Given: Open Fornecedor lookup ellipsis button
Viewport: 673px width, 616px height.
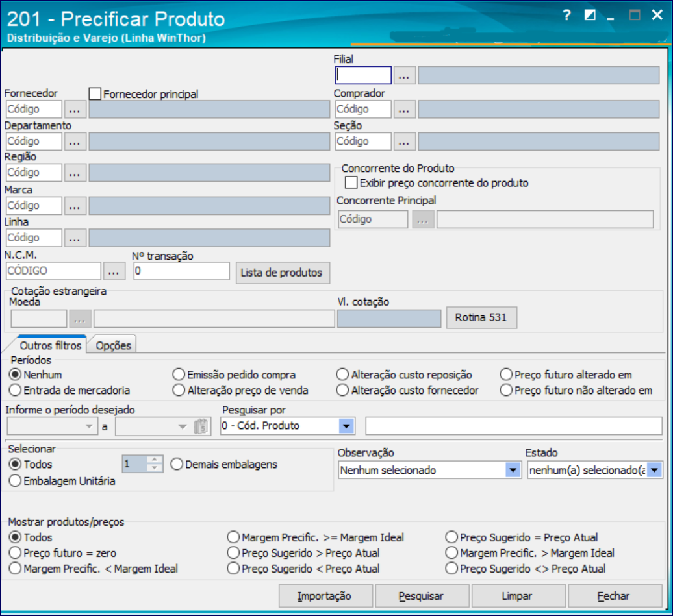Looking at the screenshot, I should click(75, 110).
